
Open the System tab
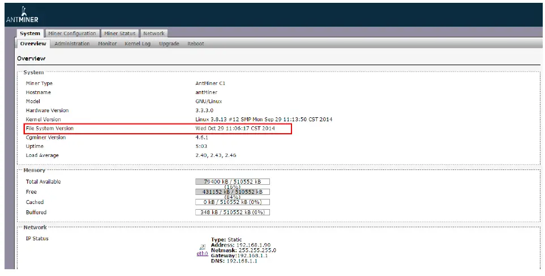(30, 33)
